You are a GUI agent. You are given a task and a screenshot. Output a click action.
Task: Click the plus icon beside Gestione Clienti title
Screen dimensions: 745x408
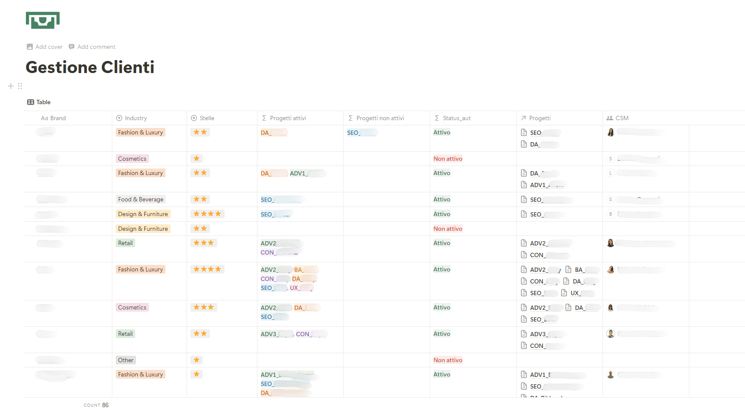click(x=10, y=86)
